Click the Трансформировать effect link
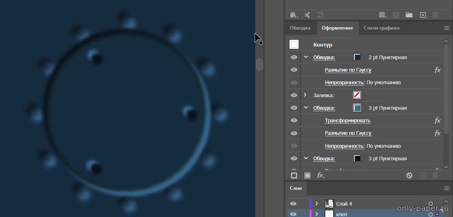This screenshot has height=217, width=453. [347, 121]
